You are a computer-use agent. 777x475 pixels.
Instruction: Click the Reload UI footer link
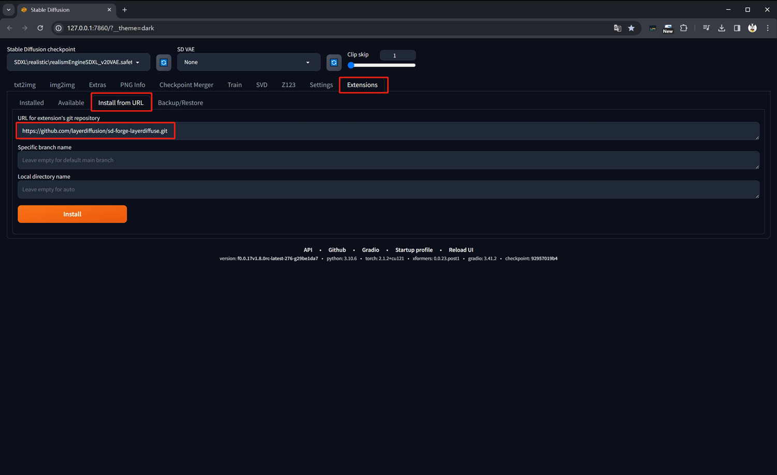pyautogui.click(x=461, y=250)
